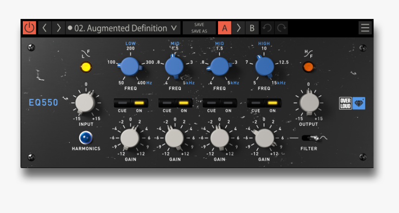The height and width of the screenshot is (213, 399).
Task: Click SAVE preset button
Action: click(199, 25)
